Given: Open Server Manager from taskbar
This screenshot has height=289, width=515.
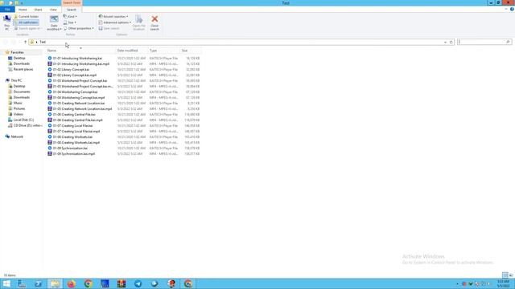Looking at the screenshot, I should point(22,283).
